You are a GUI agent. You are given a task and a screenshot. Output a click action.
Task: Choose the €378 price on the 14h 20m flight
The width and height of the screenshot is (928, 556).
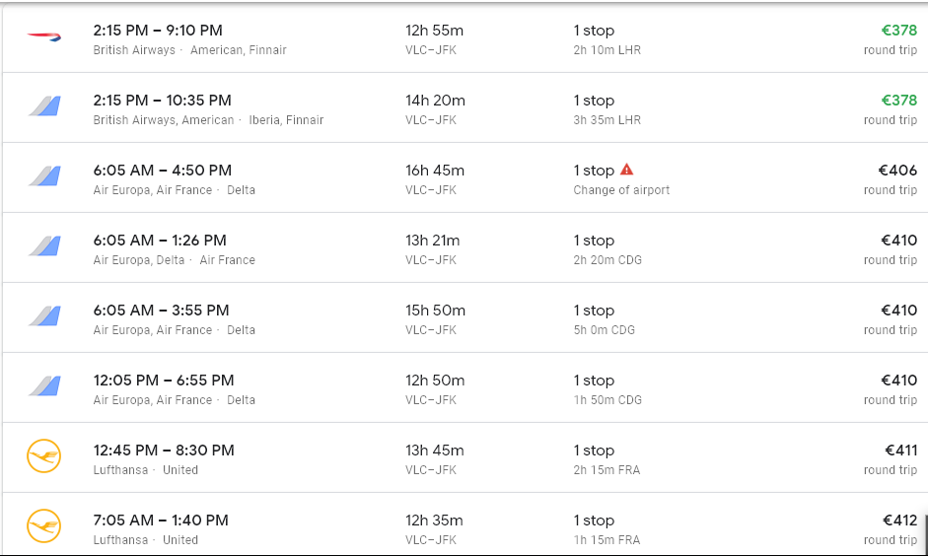[898, 101]
